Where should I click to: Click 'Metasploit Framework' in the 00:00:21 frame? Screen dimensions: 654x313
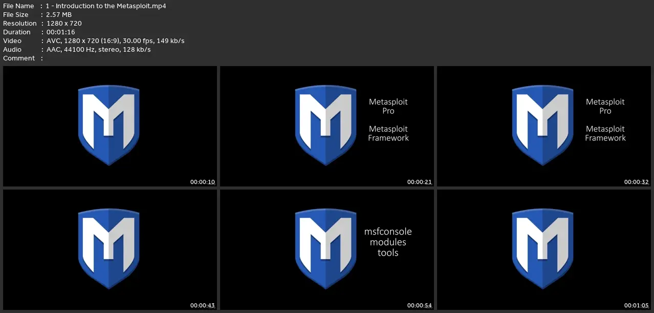[x=388, y=134]
